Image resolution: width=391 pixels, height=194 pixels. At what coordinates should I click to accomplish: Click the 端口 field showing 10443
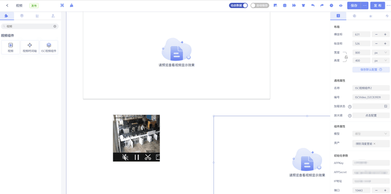[361, 190]
